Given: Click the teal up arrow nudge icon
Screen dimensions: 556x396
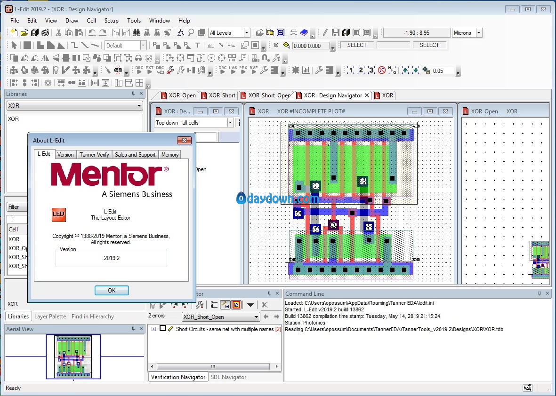Looking at the screenshot, I should 405,70.
